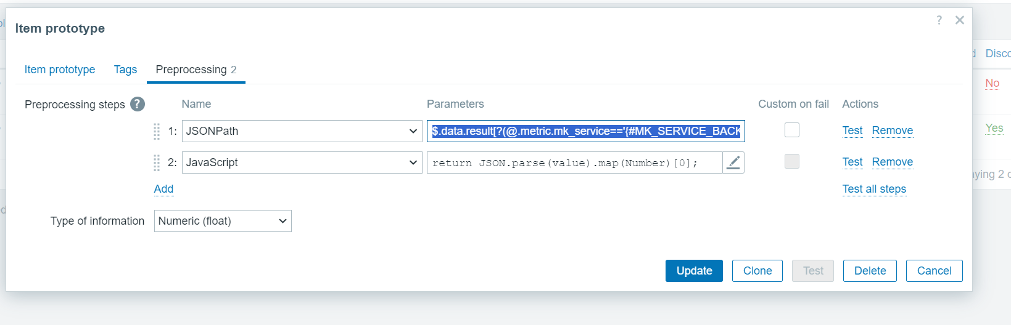Screen dimensions: 1011x325
Task: Remove the JSONPath preprocessing step
Action: pyautogui.click(x=892, y=130)
